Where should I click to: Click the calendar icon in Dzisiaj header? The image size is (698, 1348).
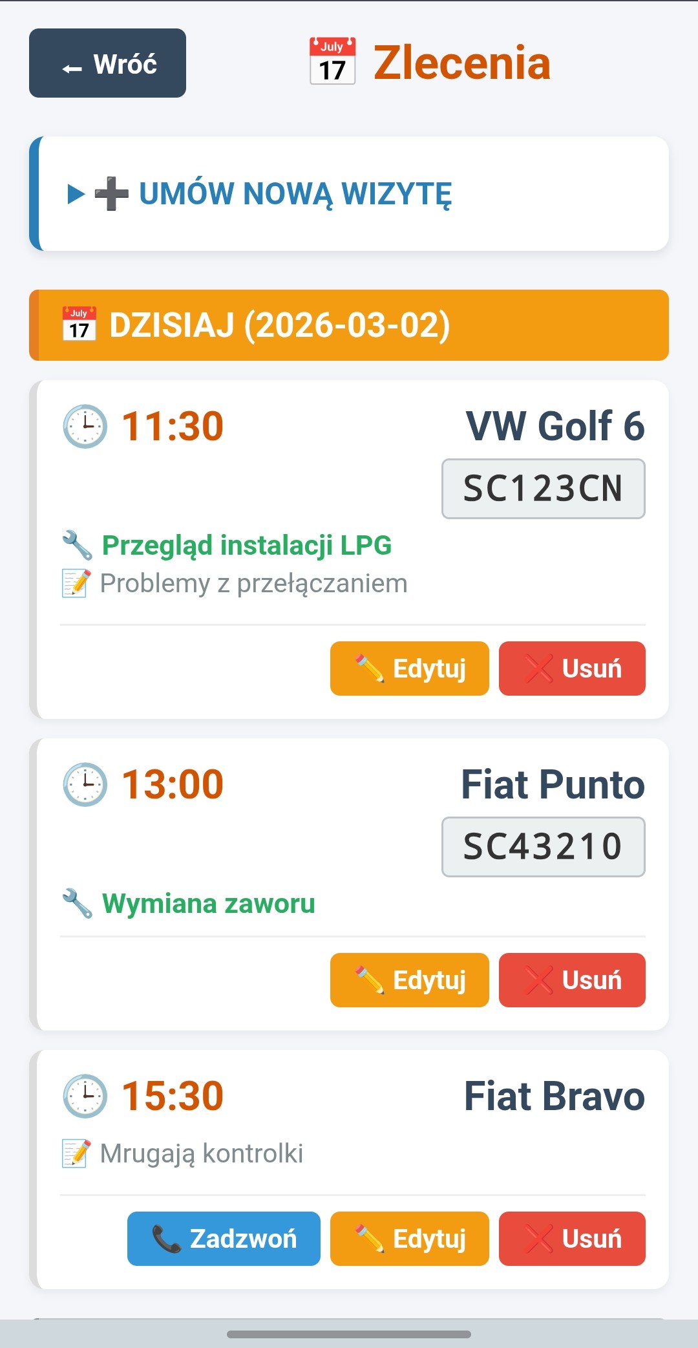79,324
